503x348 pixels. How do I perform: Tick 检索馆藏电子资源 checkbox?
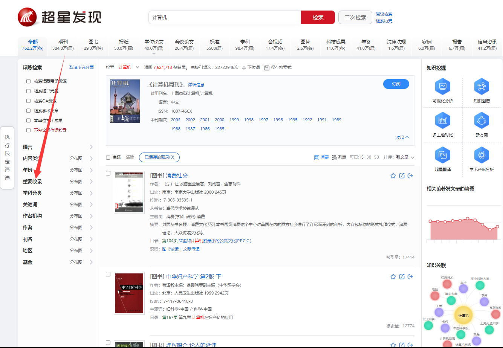click(x=28, y=81)
